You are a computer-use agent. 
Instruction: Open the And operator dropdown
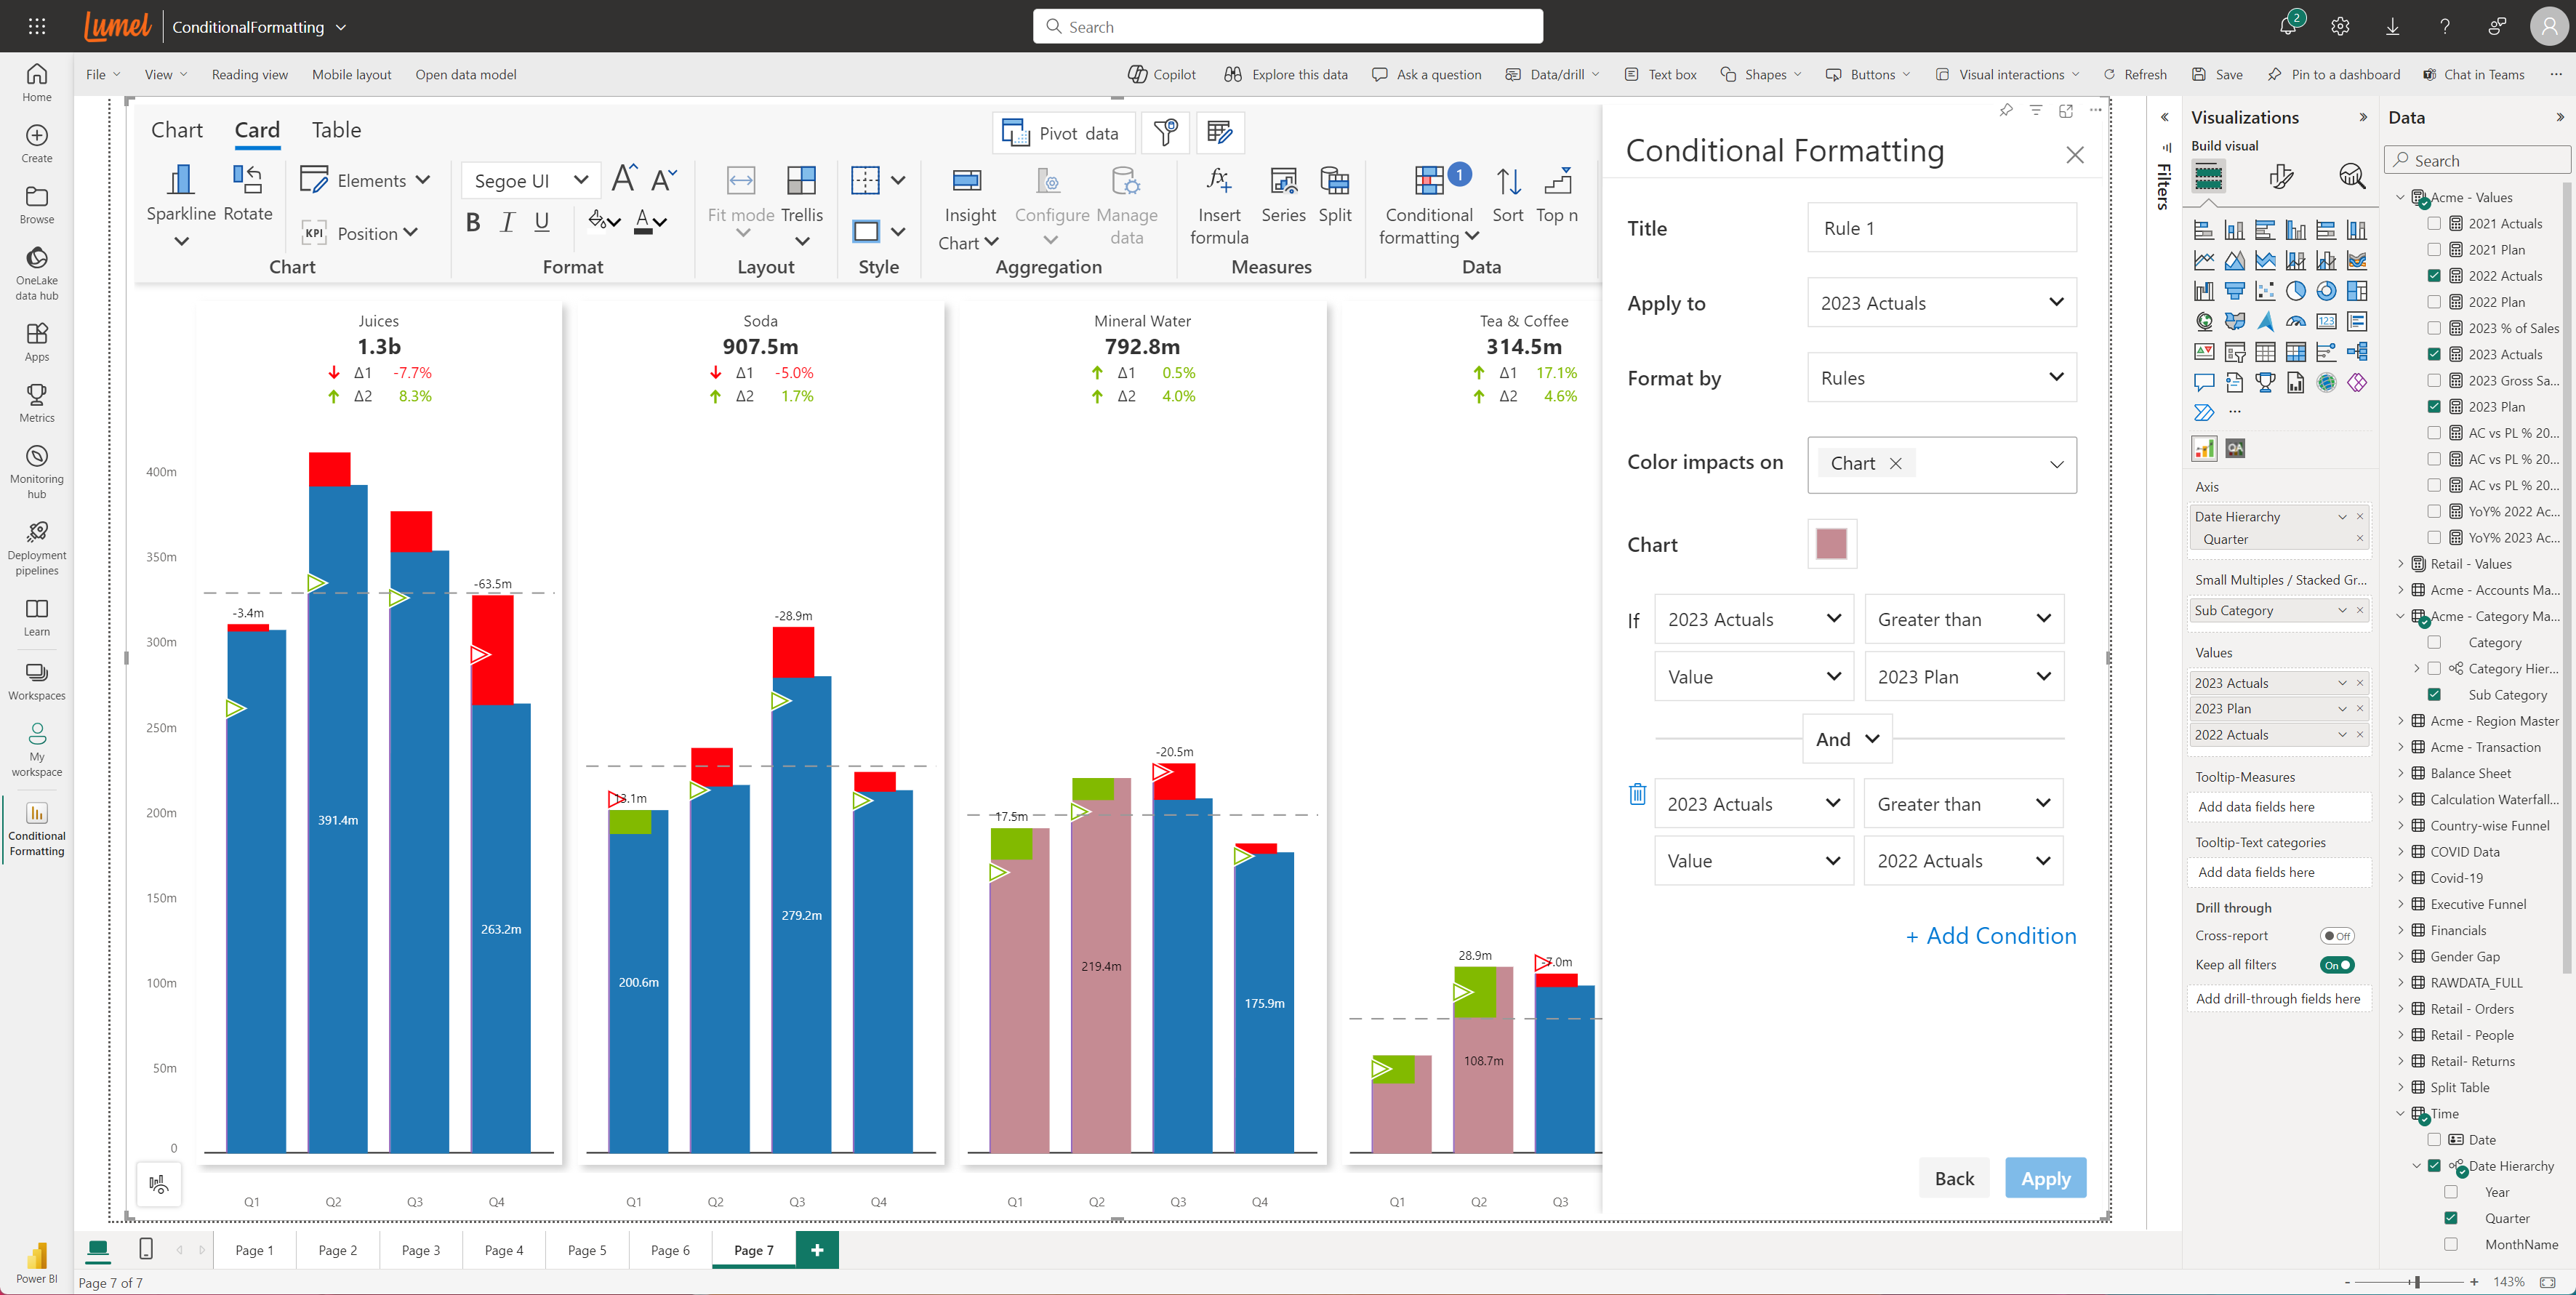[1846, 739]
